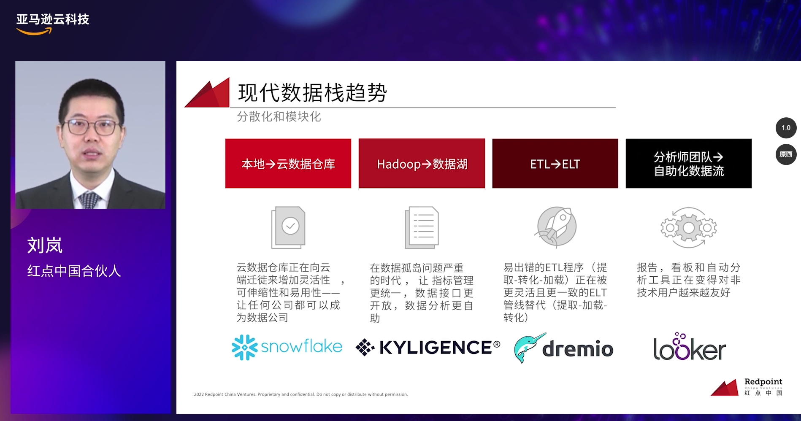This screenshot has height=421, width=801.
Task: Click the red mountain logo beside the slide title
Action: point(207,92)
